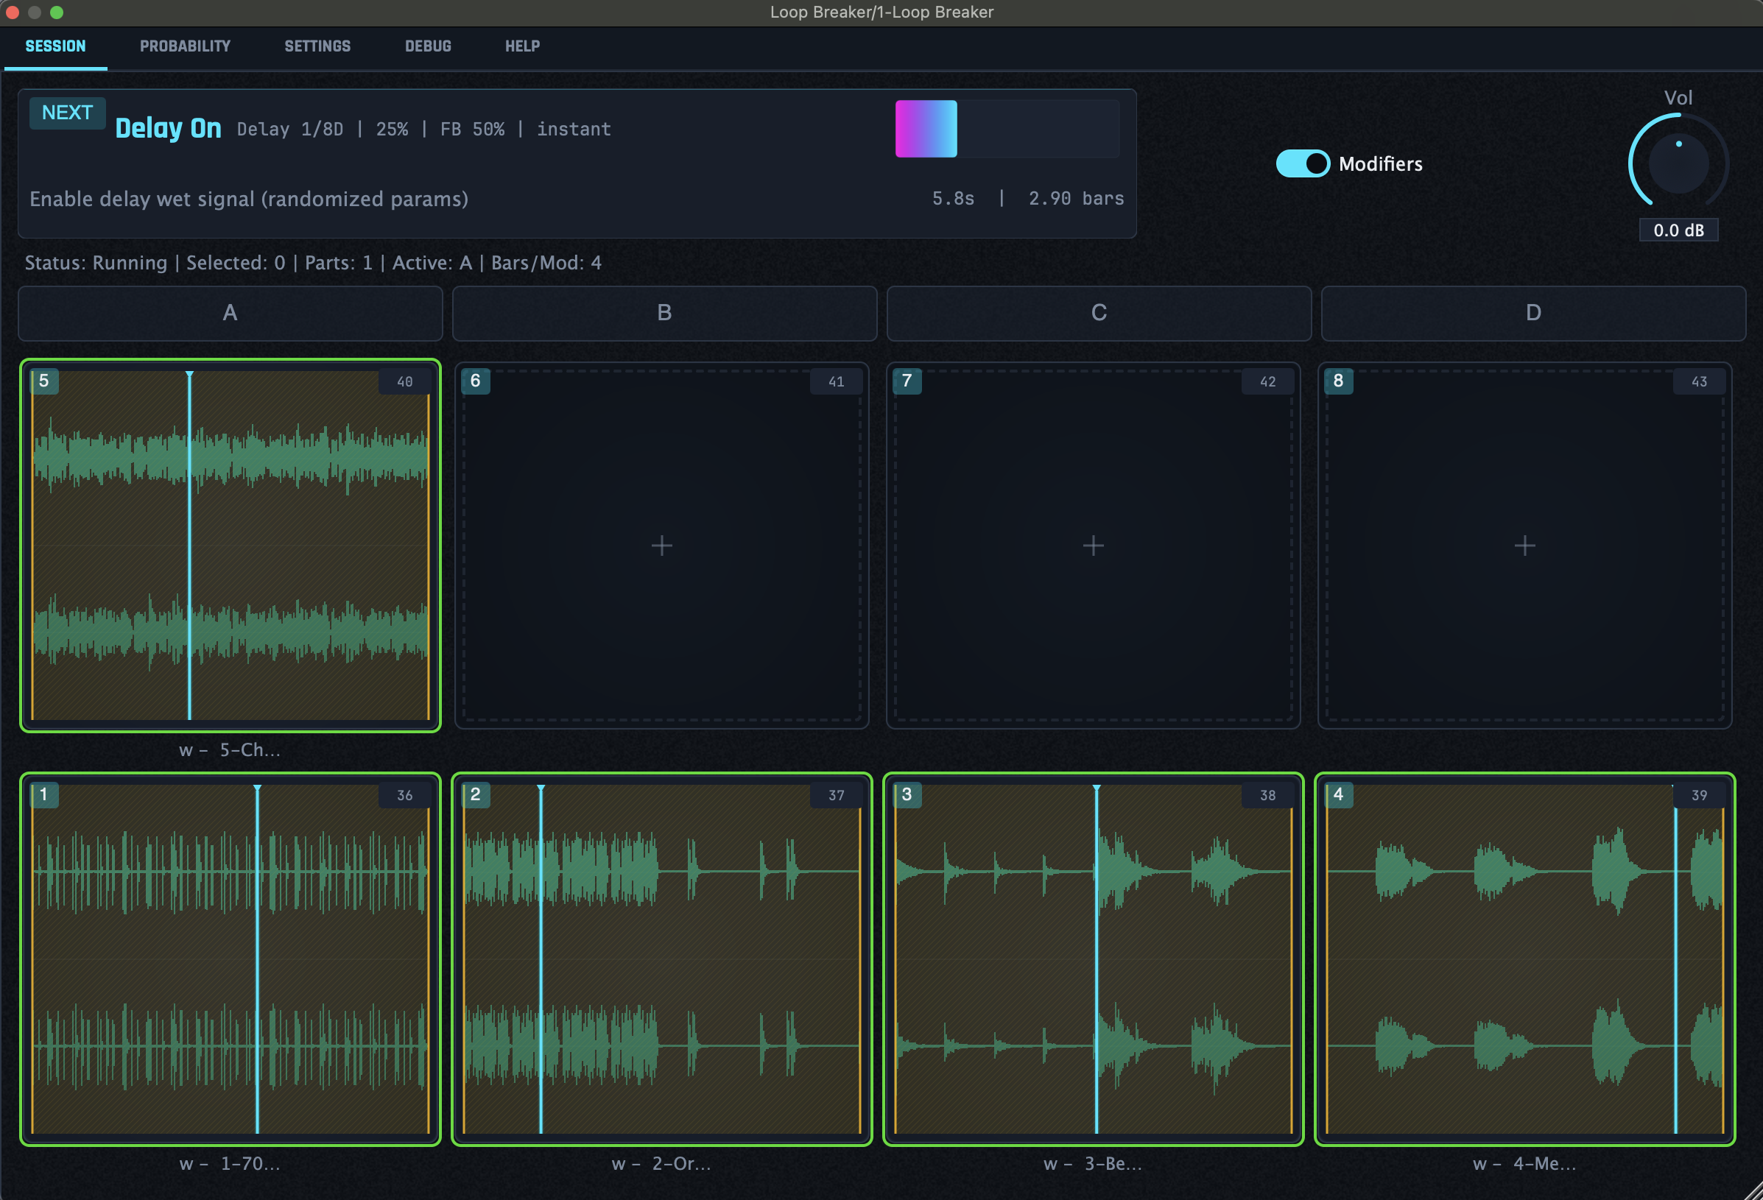Switch to the Settings tab
Image resolution: width=1763 pixels, height=1200 pixels.
point(318,46)
